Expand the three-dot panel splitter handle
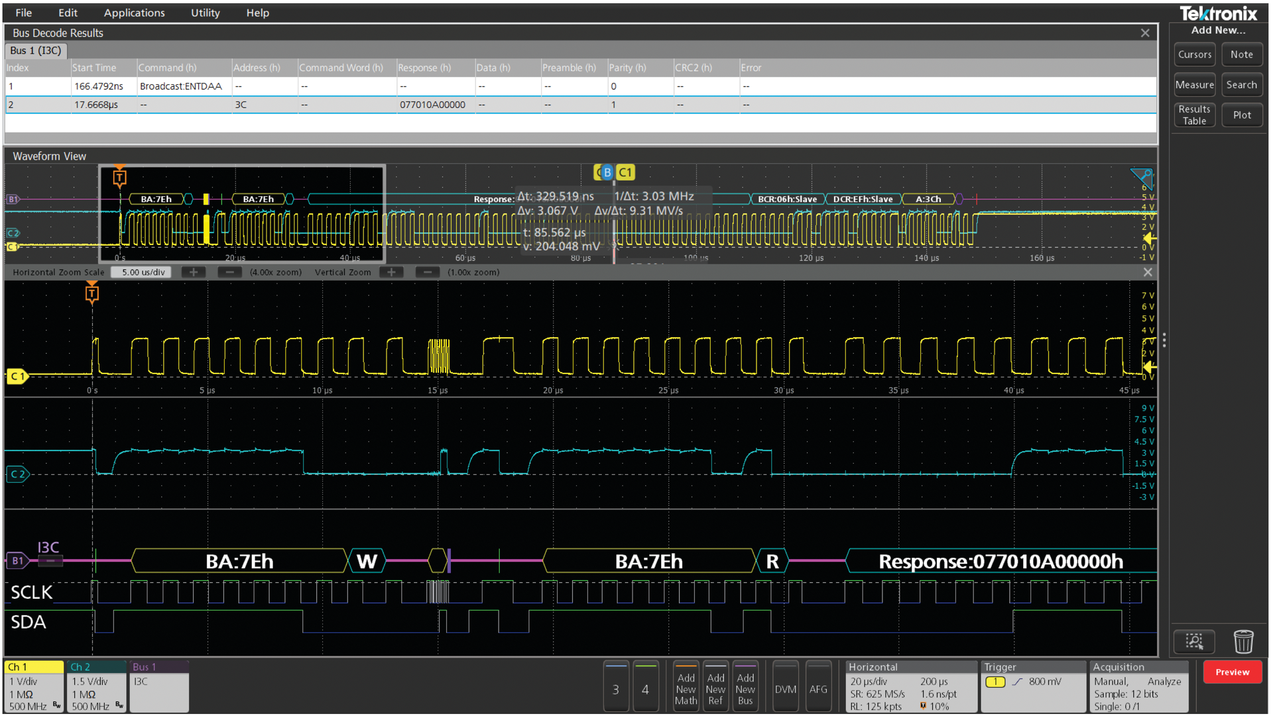 click(1164, 340)
